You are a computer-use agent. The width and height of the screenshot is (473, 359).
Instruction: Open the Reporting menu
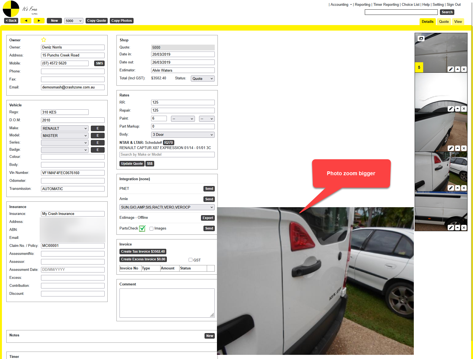(x=362, y=5)
